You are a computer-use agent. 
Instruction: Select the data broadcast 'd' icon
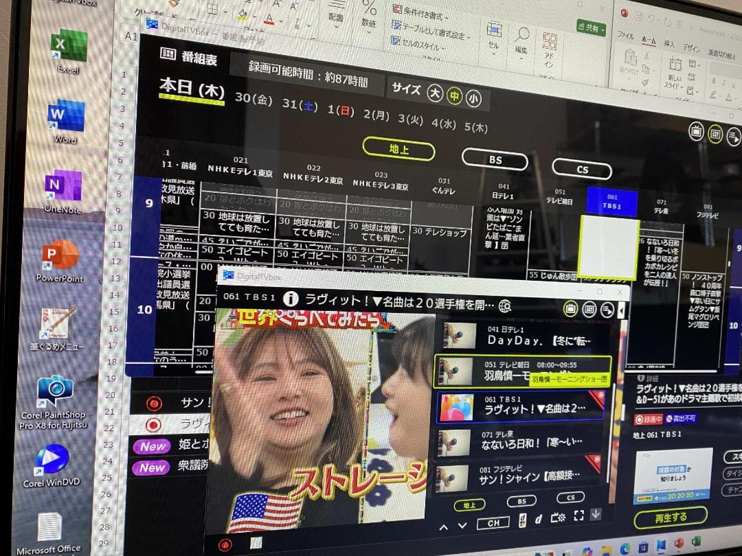[x=539, y=519]
